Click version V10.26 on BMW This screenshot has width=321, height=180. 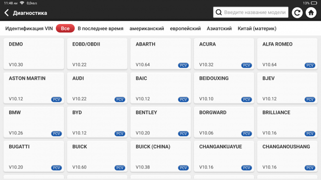click(x=16, y=133)
